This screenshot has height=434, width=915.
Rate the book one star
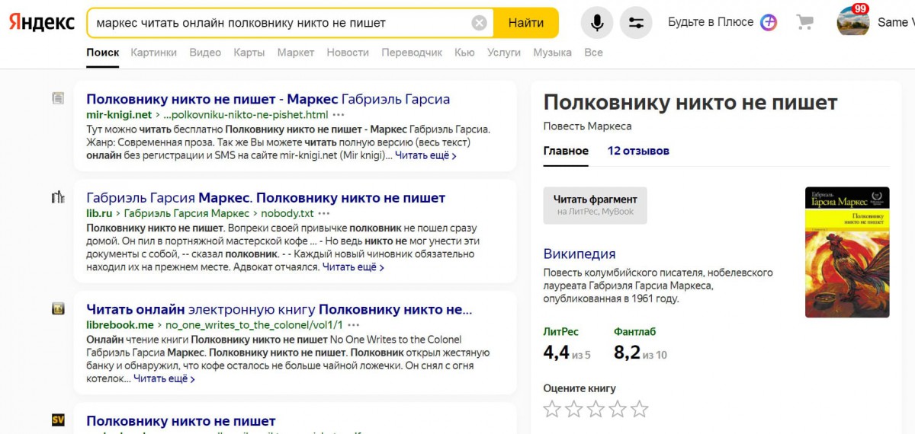click(552, 410)
